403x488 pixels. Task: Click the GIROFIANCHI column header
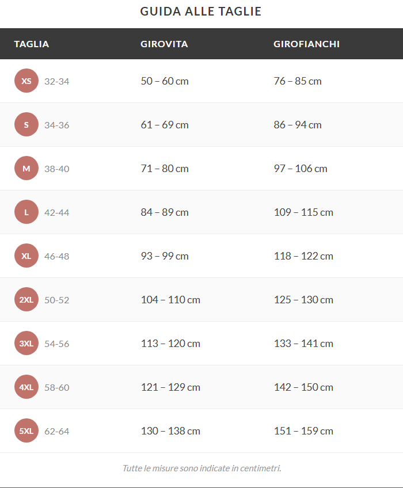[306, 44]
